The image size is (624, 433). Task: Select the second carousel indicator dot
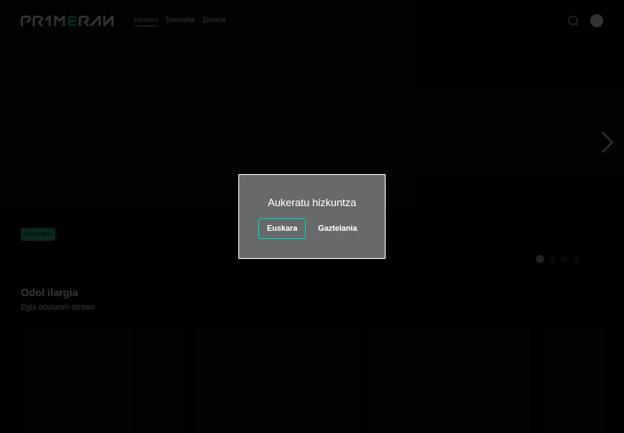pos(552,259)
